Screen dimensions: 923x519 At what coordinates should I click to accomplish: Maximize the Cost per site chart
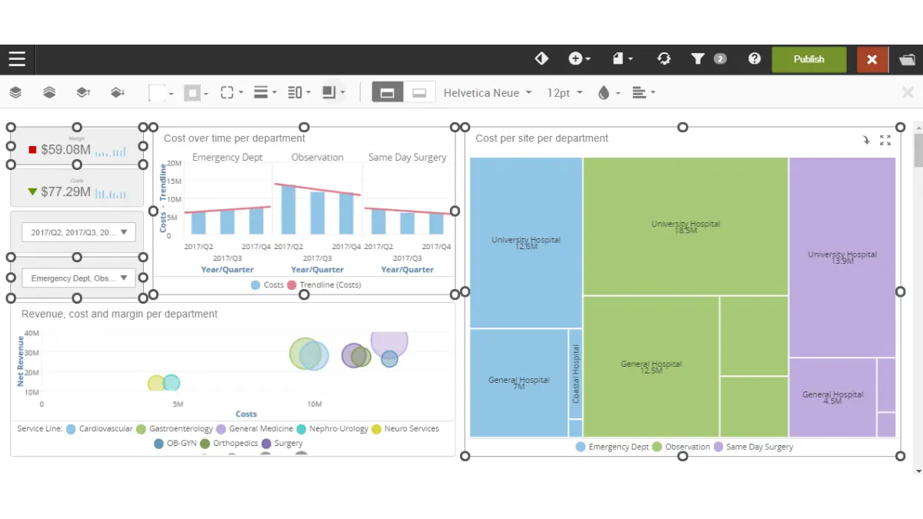coord(885,140)
